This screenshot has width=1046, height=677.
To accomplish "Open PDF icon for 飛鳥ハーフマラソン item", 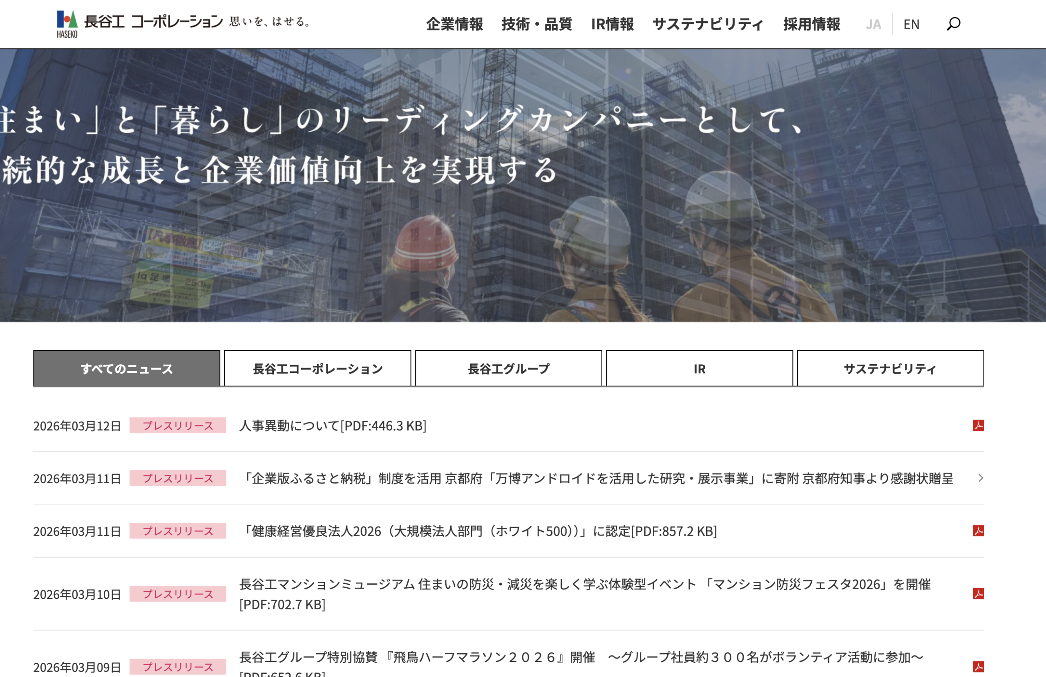I will click(x=978, y=666).
